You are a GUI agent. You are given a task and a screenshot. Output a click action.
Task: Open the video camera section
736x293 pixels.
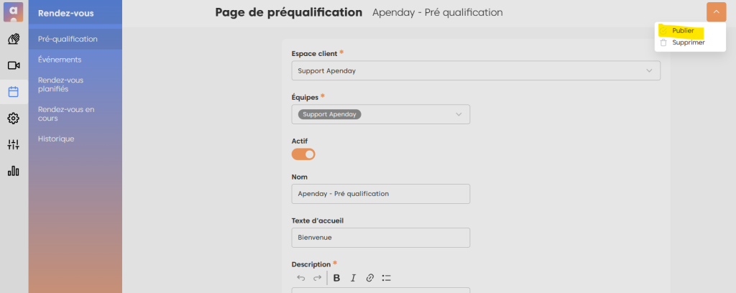pyautogui.click(x=14, y=65)
